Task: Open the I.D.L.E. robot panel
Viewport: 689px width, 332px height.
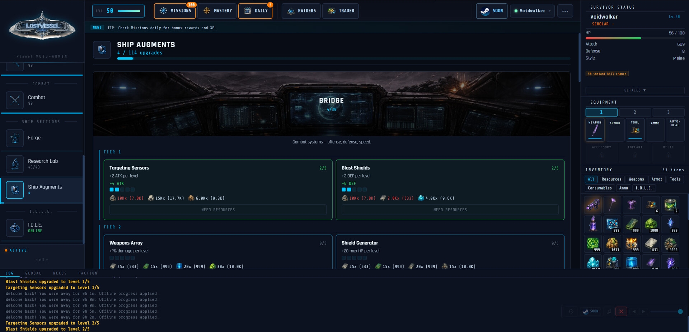Action: pos(15,227)
